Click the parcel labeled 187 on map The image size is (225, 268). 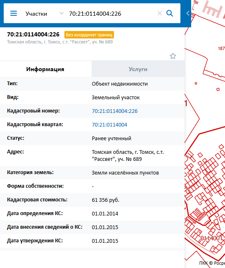click(x=221, y=48)
